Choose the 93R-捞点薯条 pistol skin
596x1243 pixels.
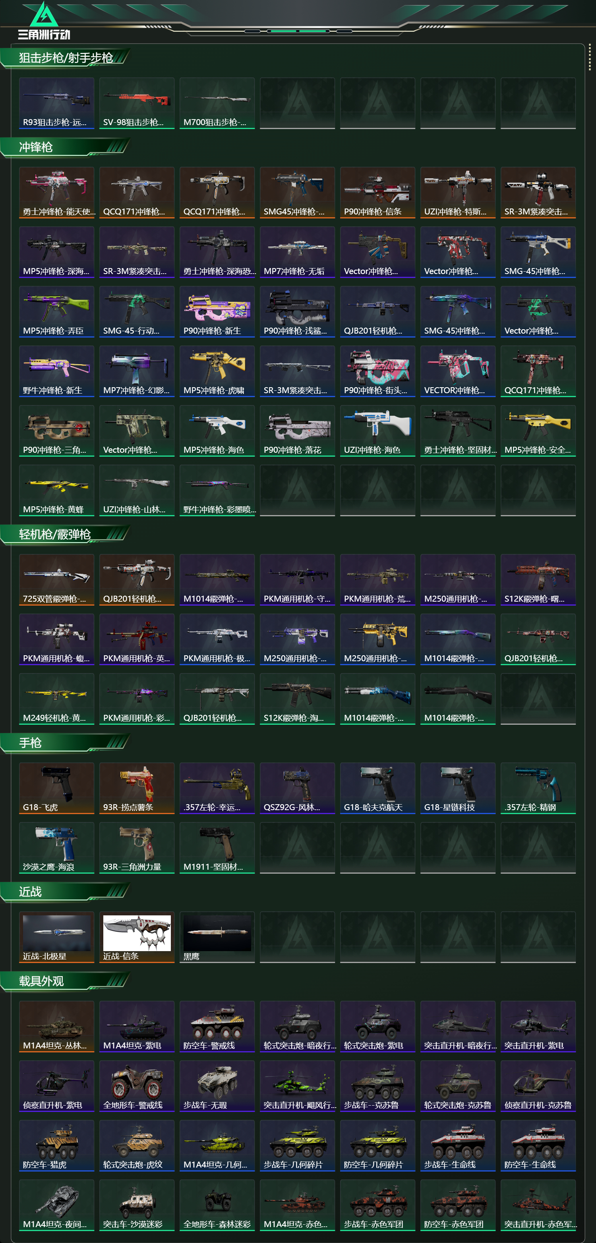pos(137,788)
